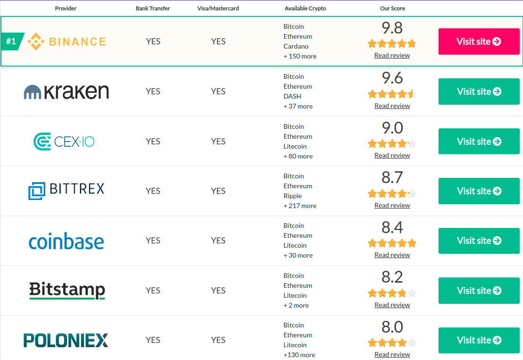Click the Coinbase 8.4 score

(x=392, y=227)
